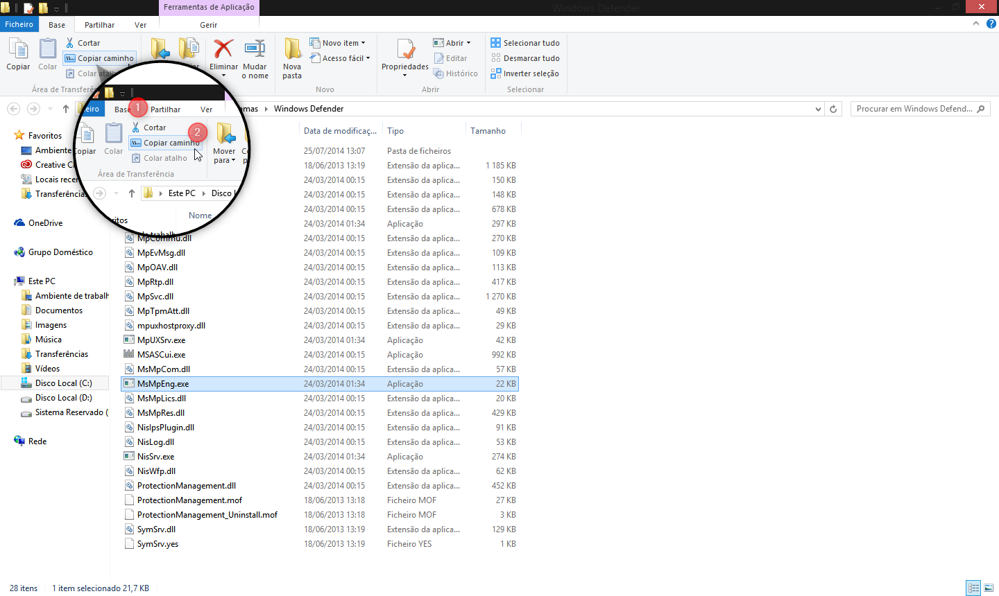
Task: Click the Rede network icon in sidebar
Action: pos(19,441)
